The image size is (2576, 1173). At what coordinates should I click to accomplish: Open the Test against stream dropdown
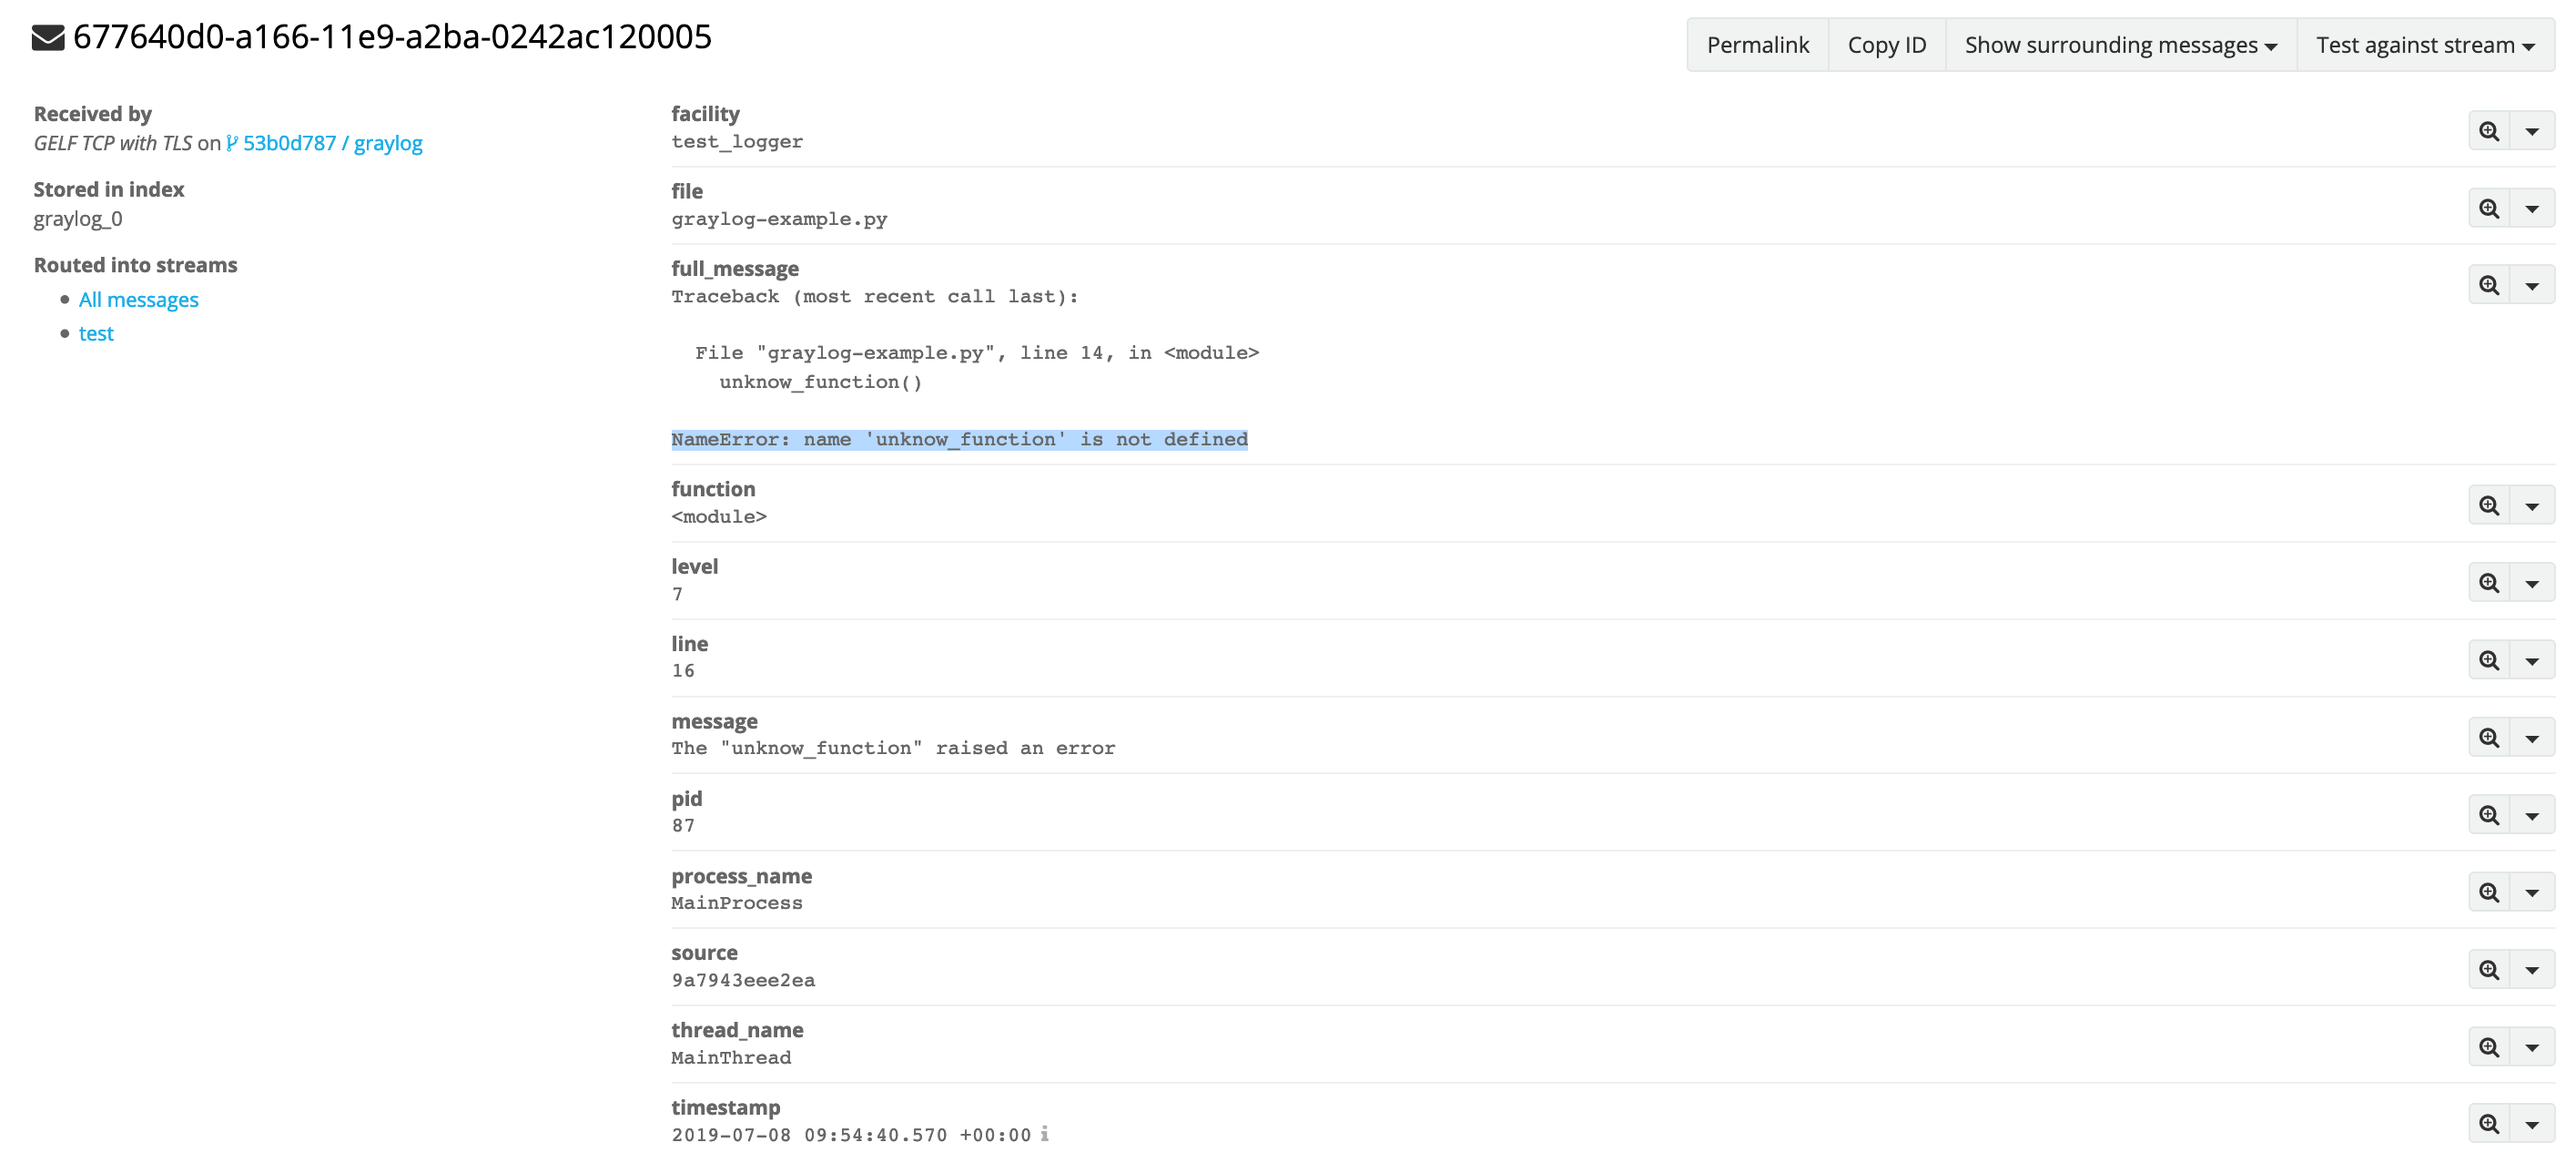(2426, 44)
